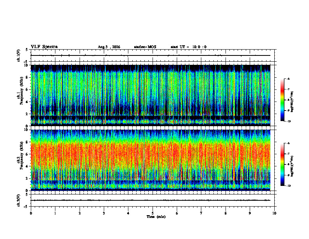Click the station=MOS label
The height and width of the screenshot is (239, 309).
click(145, 47)
